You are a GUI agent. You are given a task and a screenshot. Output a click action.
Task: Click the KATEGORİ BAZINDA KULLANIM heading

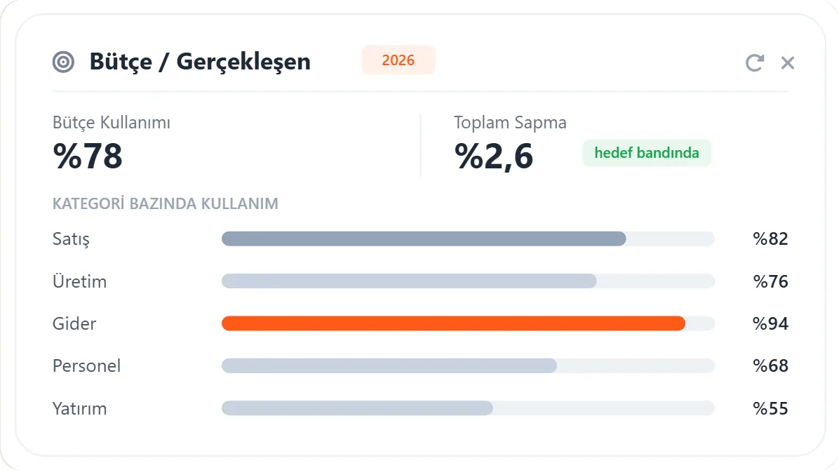[x=166, y=203]
